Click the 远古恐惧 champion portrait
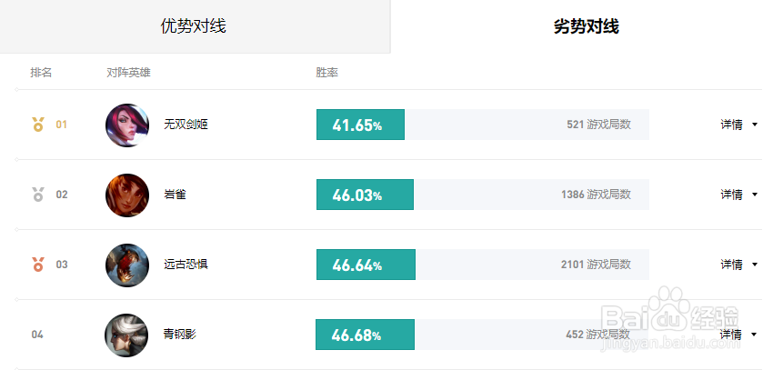 (126, 265)
